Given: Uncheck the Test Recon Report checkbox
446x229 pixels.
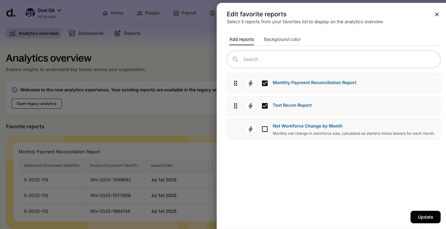Looking at the screenshot, I should pos(265,106).
